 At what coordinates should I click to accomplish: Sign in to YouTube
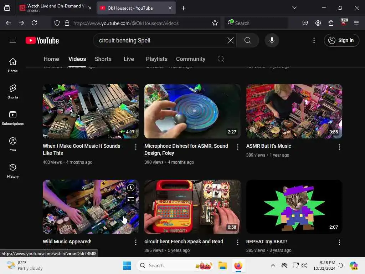coord(341,40)
